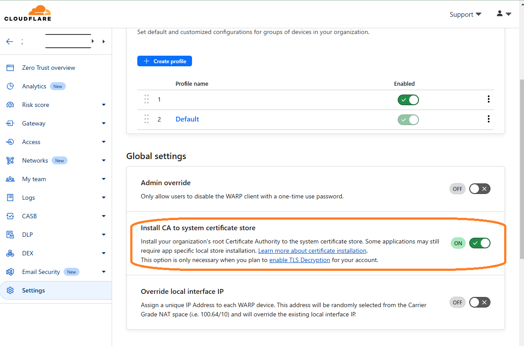Disable Install CA to system certificate store

click(480, 243)
